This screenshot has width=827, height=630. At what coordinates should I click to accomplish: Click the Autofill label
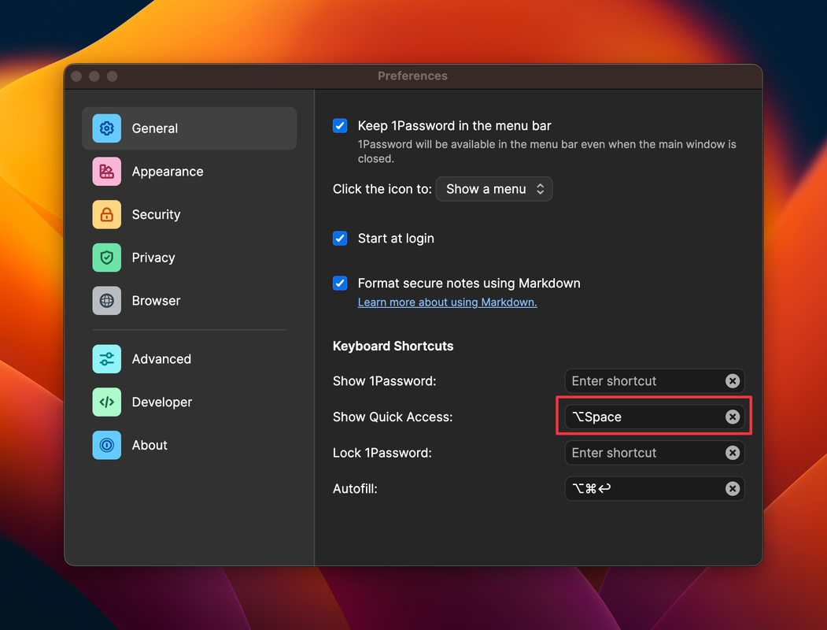(x=355, y=488)
